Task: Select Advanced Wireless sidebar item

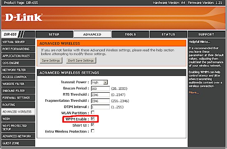Action: (18, 112)
